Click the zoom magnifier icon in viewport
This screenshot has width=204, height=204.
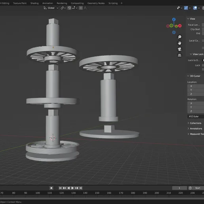[179, 37]
